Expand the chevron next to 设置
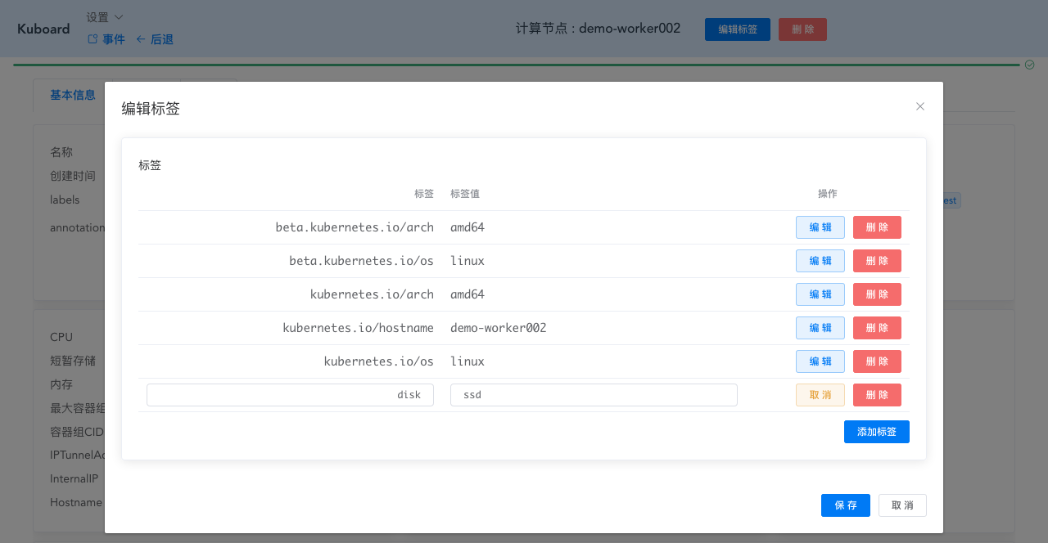Image resolution: width=1048 pixels, height=543 pixels. pos(116,16)
